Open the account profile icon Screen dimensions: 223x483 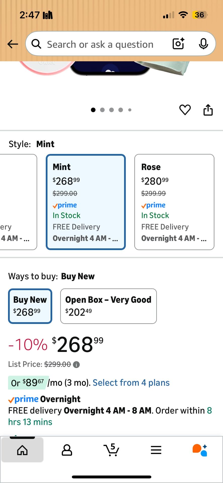click(67, 450)
